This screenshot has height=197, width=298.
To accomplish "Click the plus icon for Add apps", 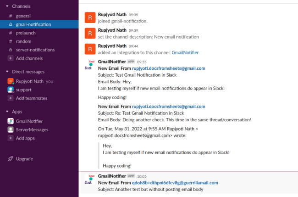I will tap(11, 138).
